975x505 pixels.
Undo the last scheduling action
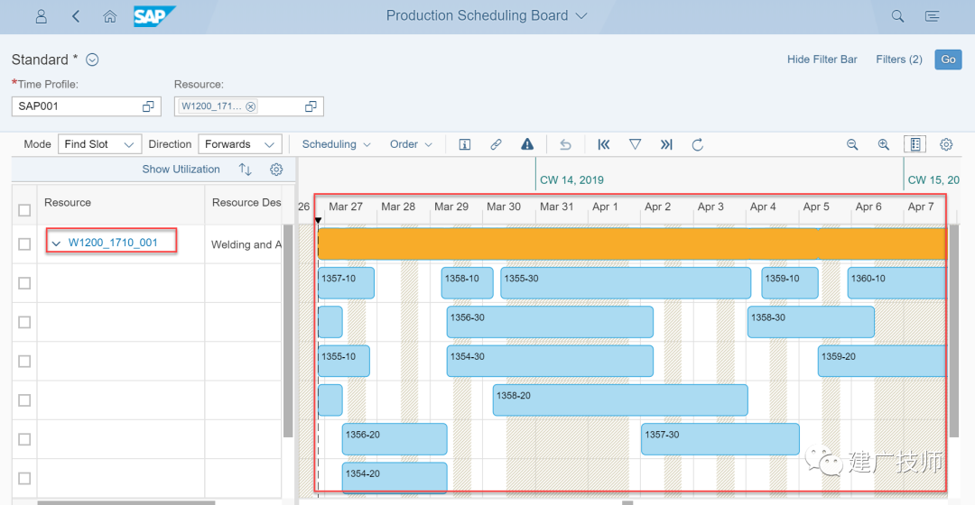(565, 144)
